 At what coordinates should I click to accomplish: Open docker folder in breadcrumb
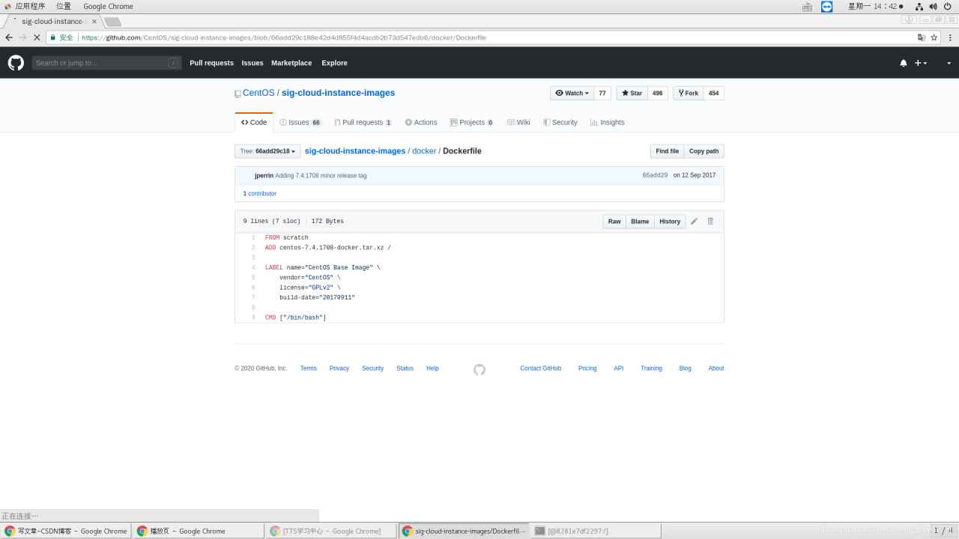pos(424,151)
